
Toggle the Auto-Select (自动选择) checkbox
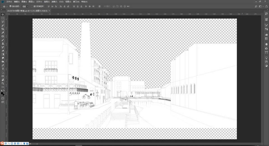(11, 6)
